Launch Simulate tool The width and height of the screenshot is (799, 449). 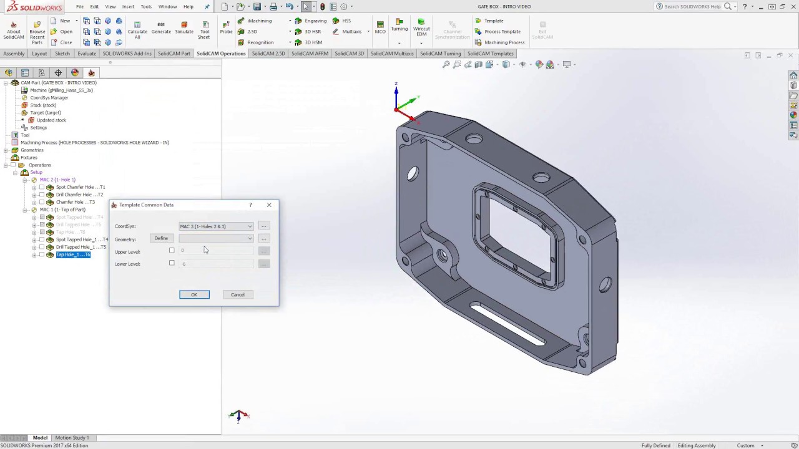click(184, 28)
